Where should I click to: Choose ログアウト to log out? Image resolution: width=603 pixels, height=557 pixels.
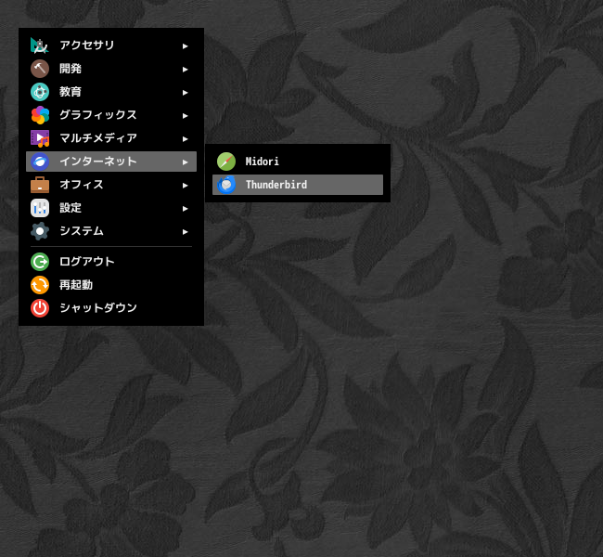pyautogui.click(x=111, y=262)
